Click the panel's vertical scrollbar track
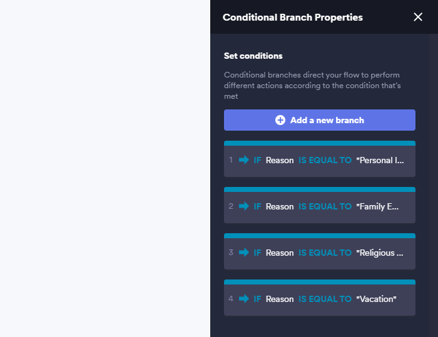 coord(433,188)
